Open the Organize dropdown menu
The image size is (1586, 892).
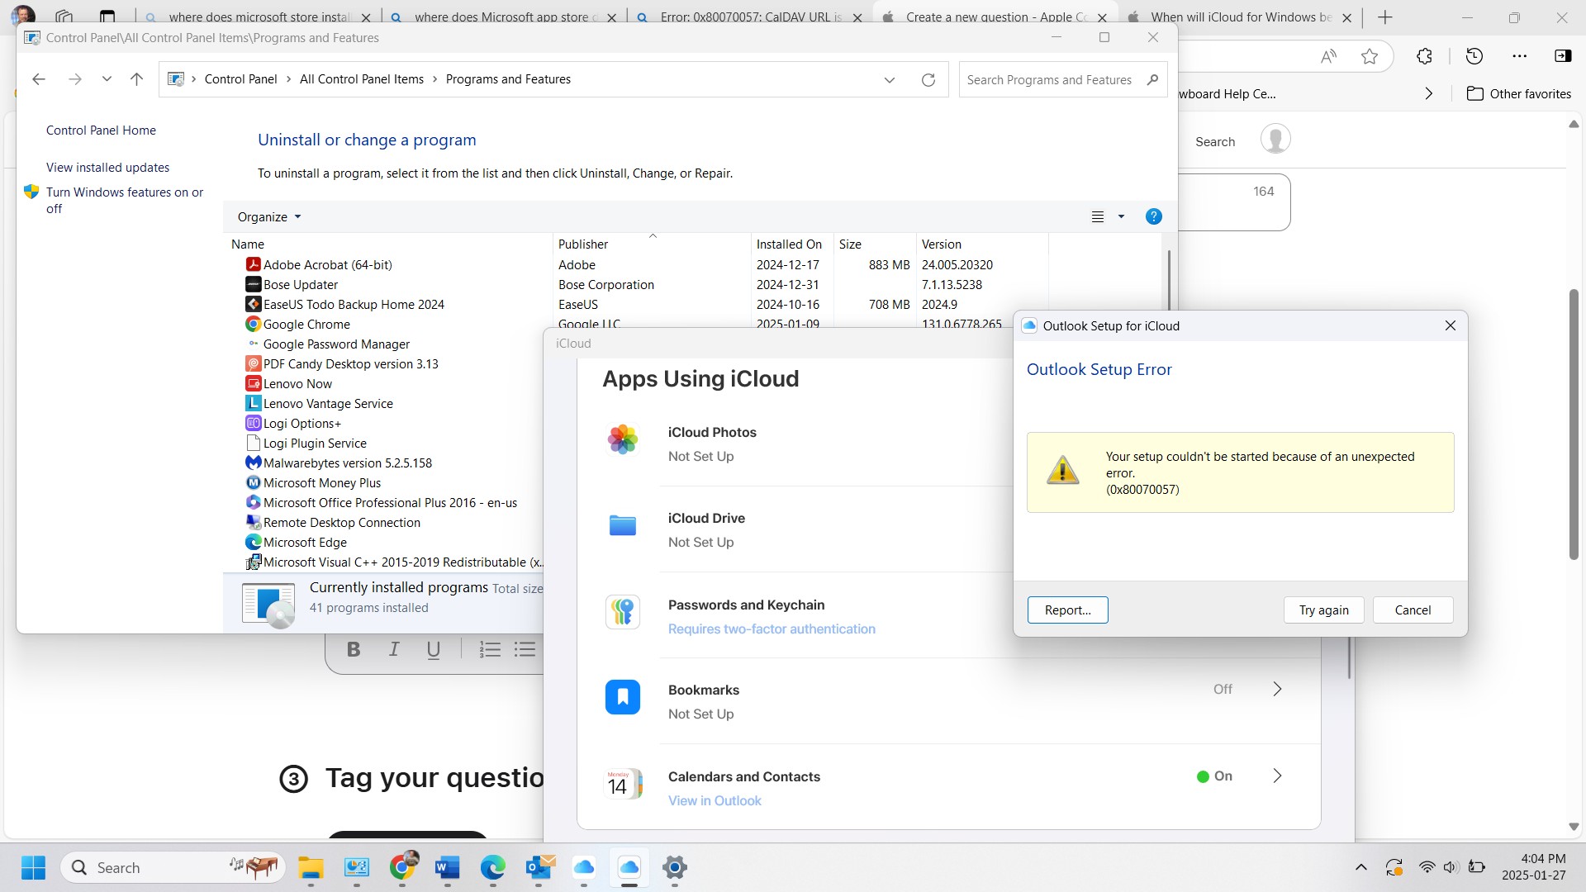(x=269, y=216)
